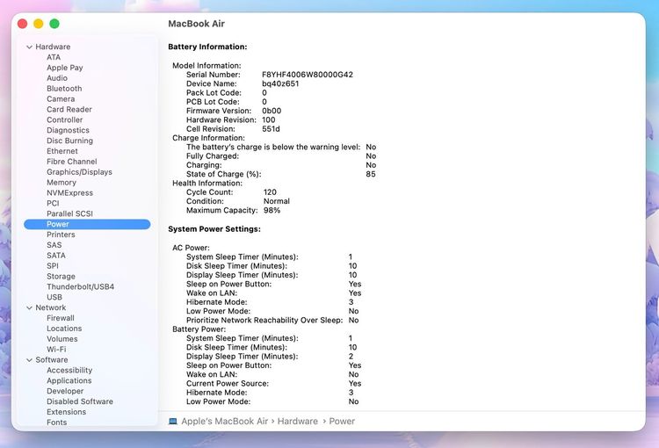Image resolution: width=659 pixels, height=448 pixels.
Task: Click the laptop icon in the path bar
Action: click(173, 421)
